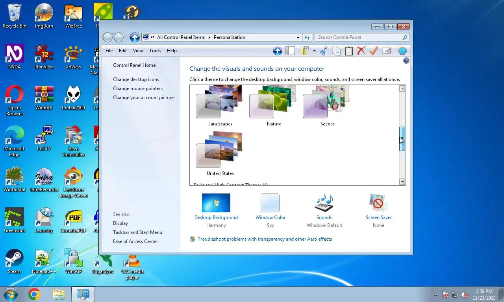Viewport: 504px width, 302px height.
Task: Open the Recycle Bin desktop icon
Action: pyautogui.click(x=15, y=16)
